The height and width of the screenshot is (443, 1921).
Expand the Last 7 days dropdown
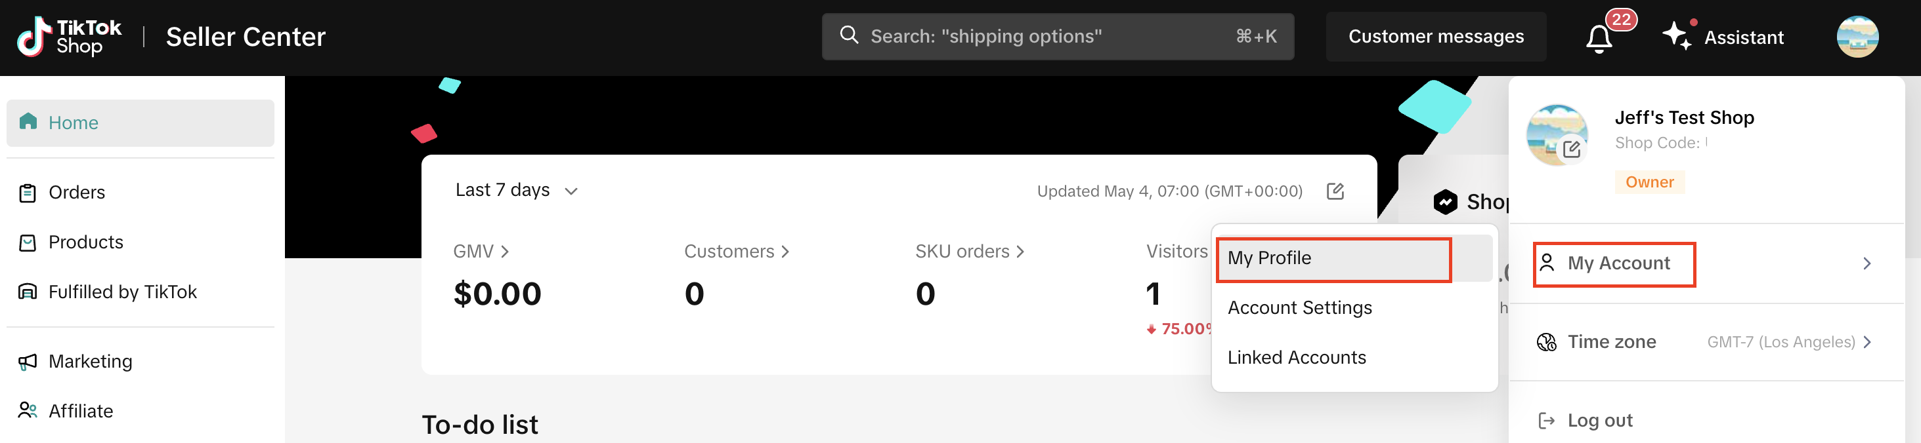516,191
